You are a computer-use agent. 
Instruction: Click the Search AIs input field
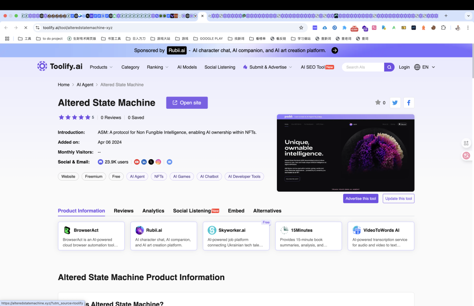click(363, 67)
